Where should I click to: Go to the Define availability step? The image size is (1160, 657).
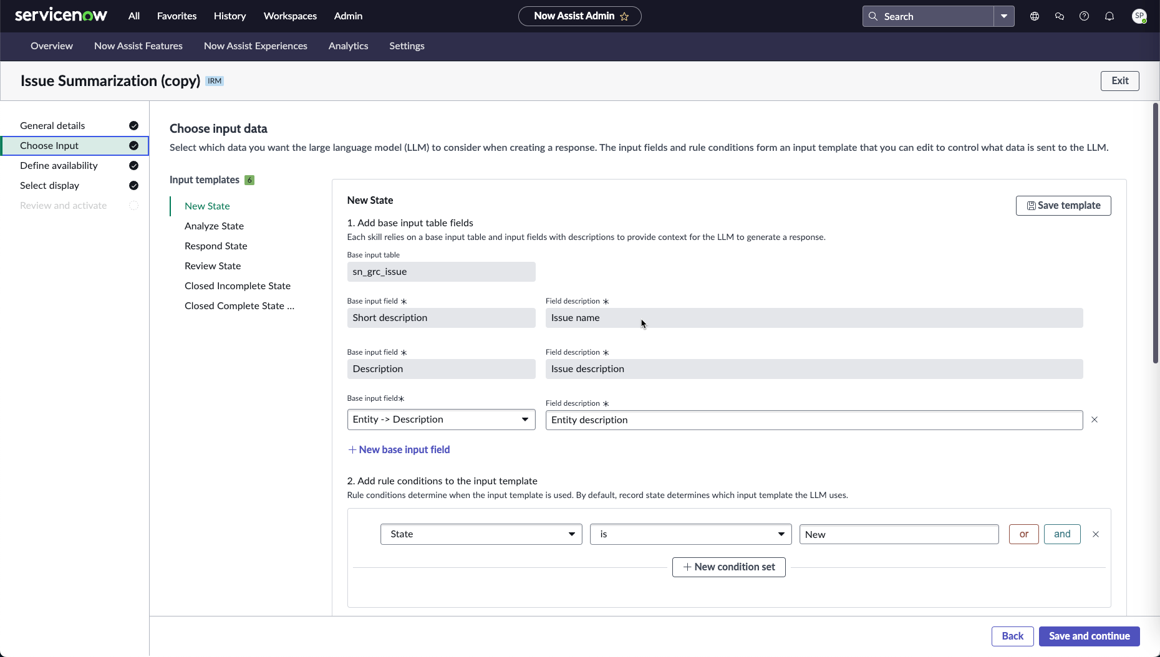pos(75,166)
